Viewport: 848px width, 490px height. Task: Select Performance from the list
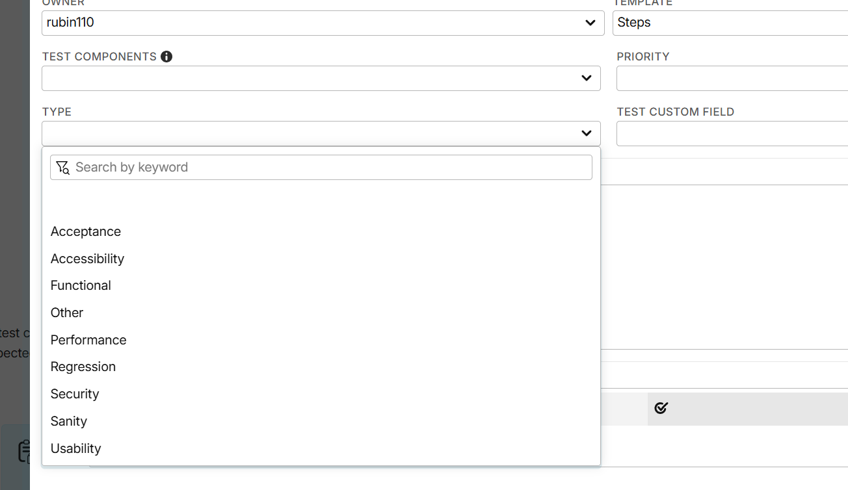tap(88, 340)
